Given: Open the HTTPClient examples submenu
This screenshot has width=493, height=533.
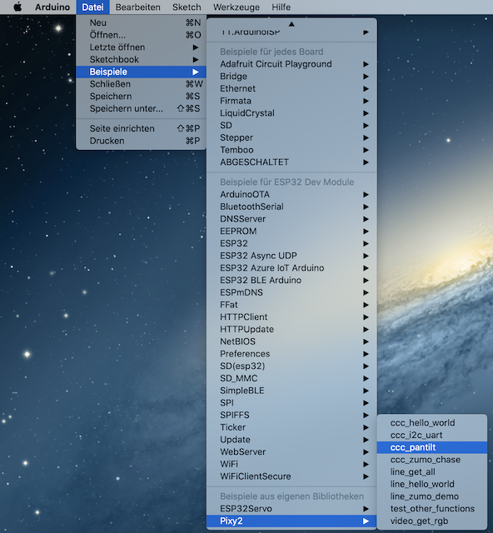Looking at the screenshot, I should click(291, 316).
